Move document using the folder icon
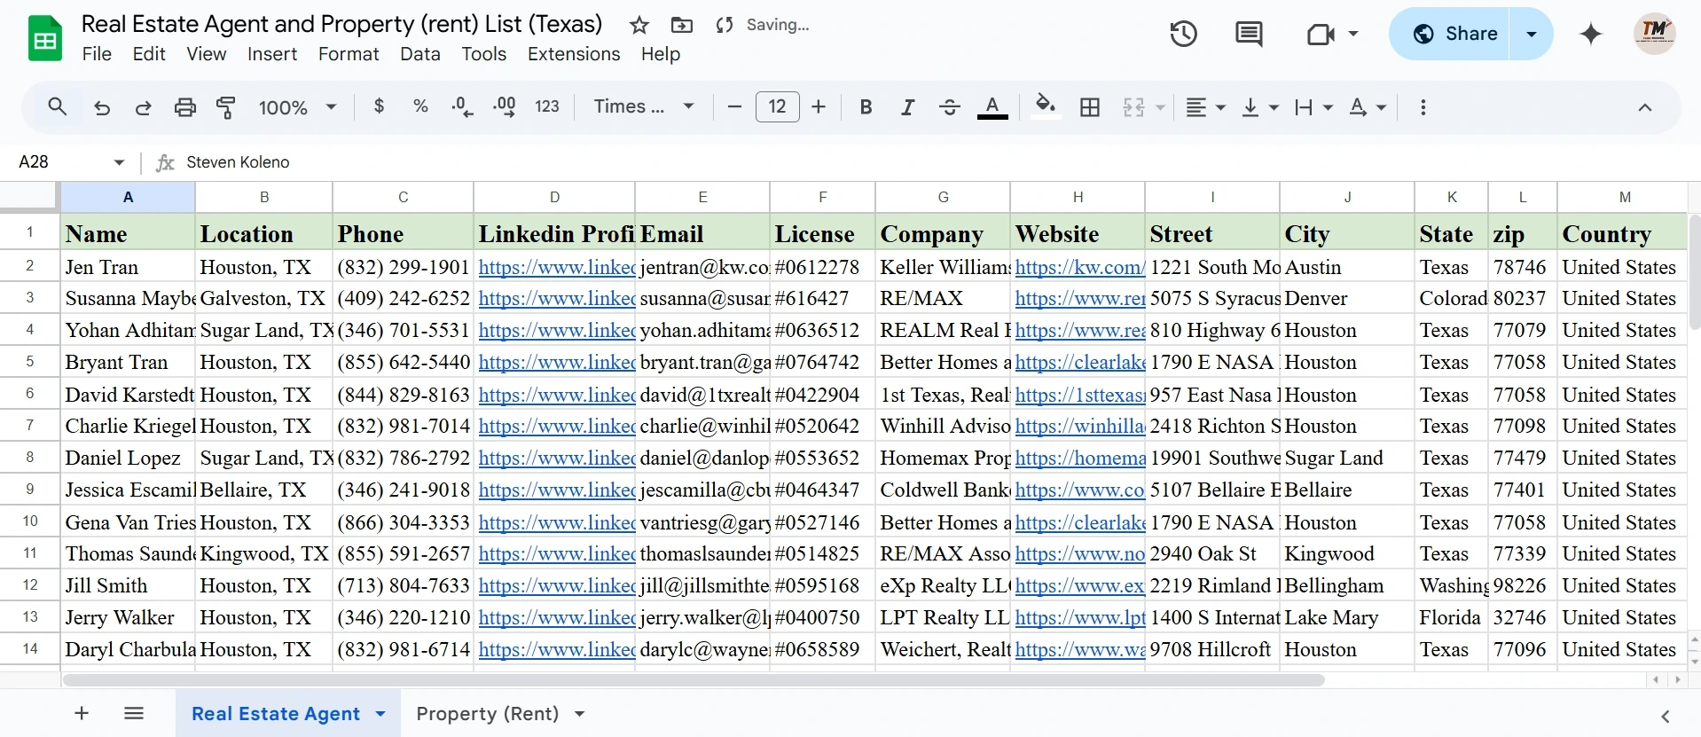Viewport: 1701px width, 737px height. 681,25
